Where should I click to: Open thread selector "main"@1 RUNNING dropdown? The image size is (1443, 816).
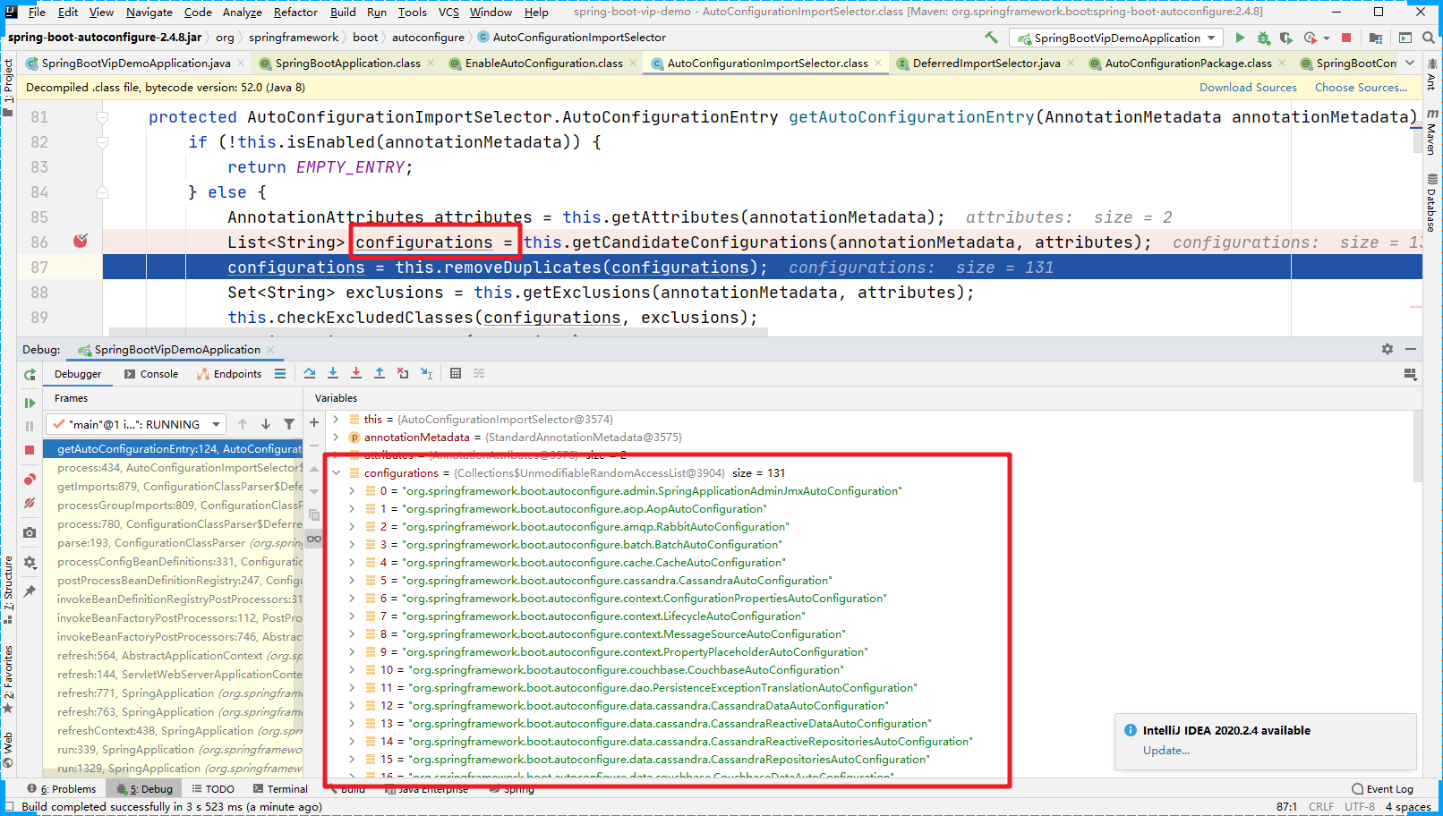coord(137,424)
